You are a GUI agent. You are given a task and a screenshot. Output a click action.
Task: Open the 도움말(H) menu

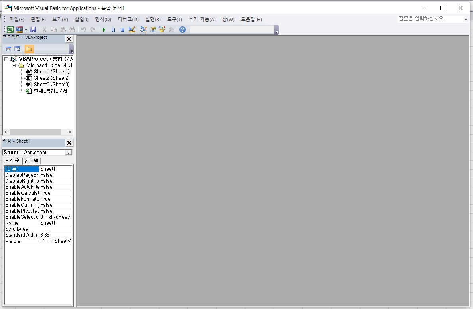pyautogui.click(x=251, y=19)
